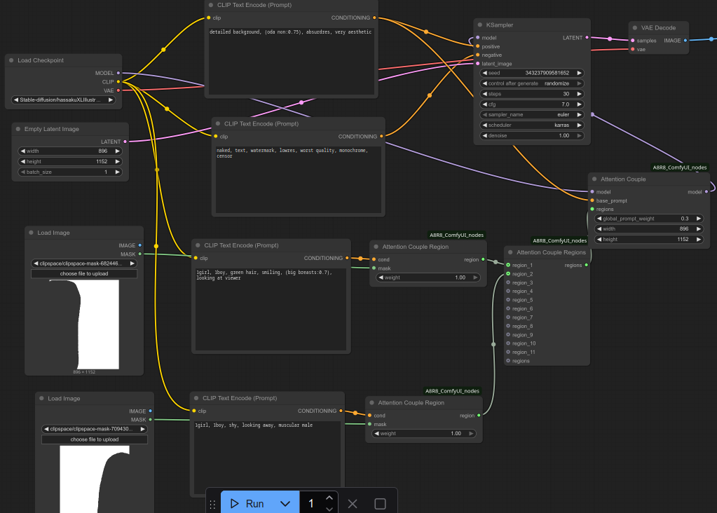Screen dimensions: 717x513
Task: Collapse the Load Checkpoint node using its title dot
Action: [x=11, y=60]
